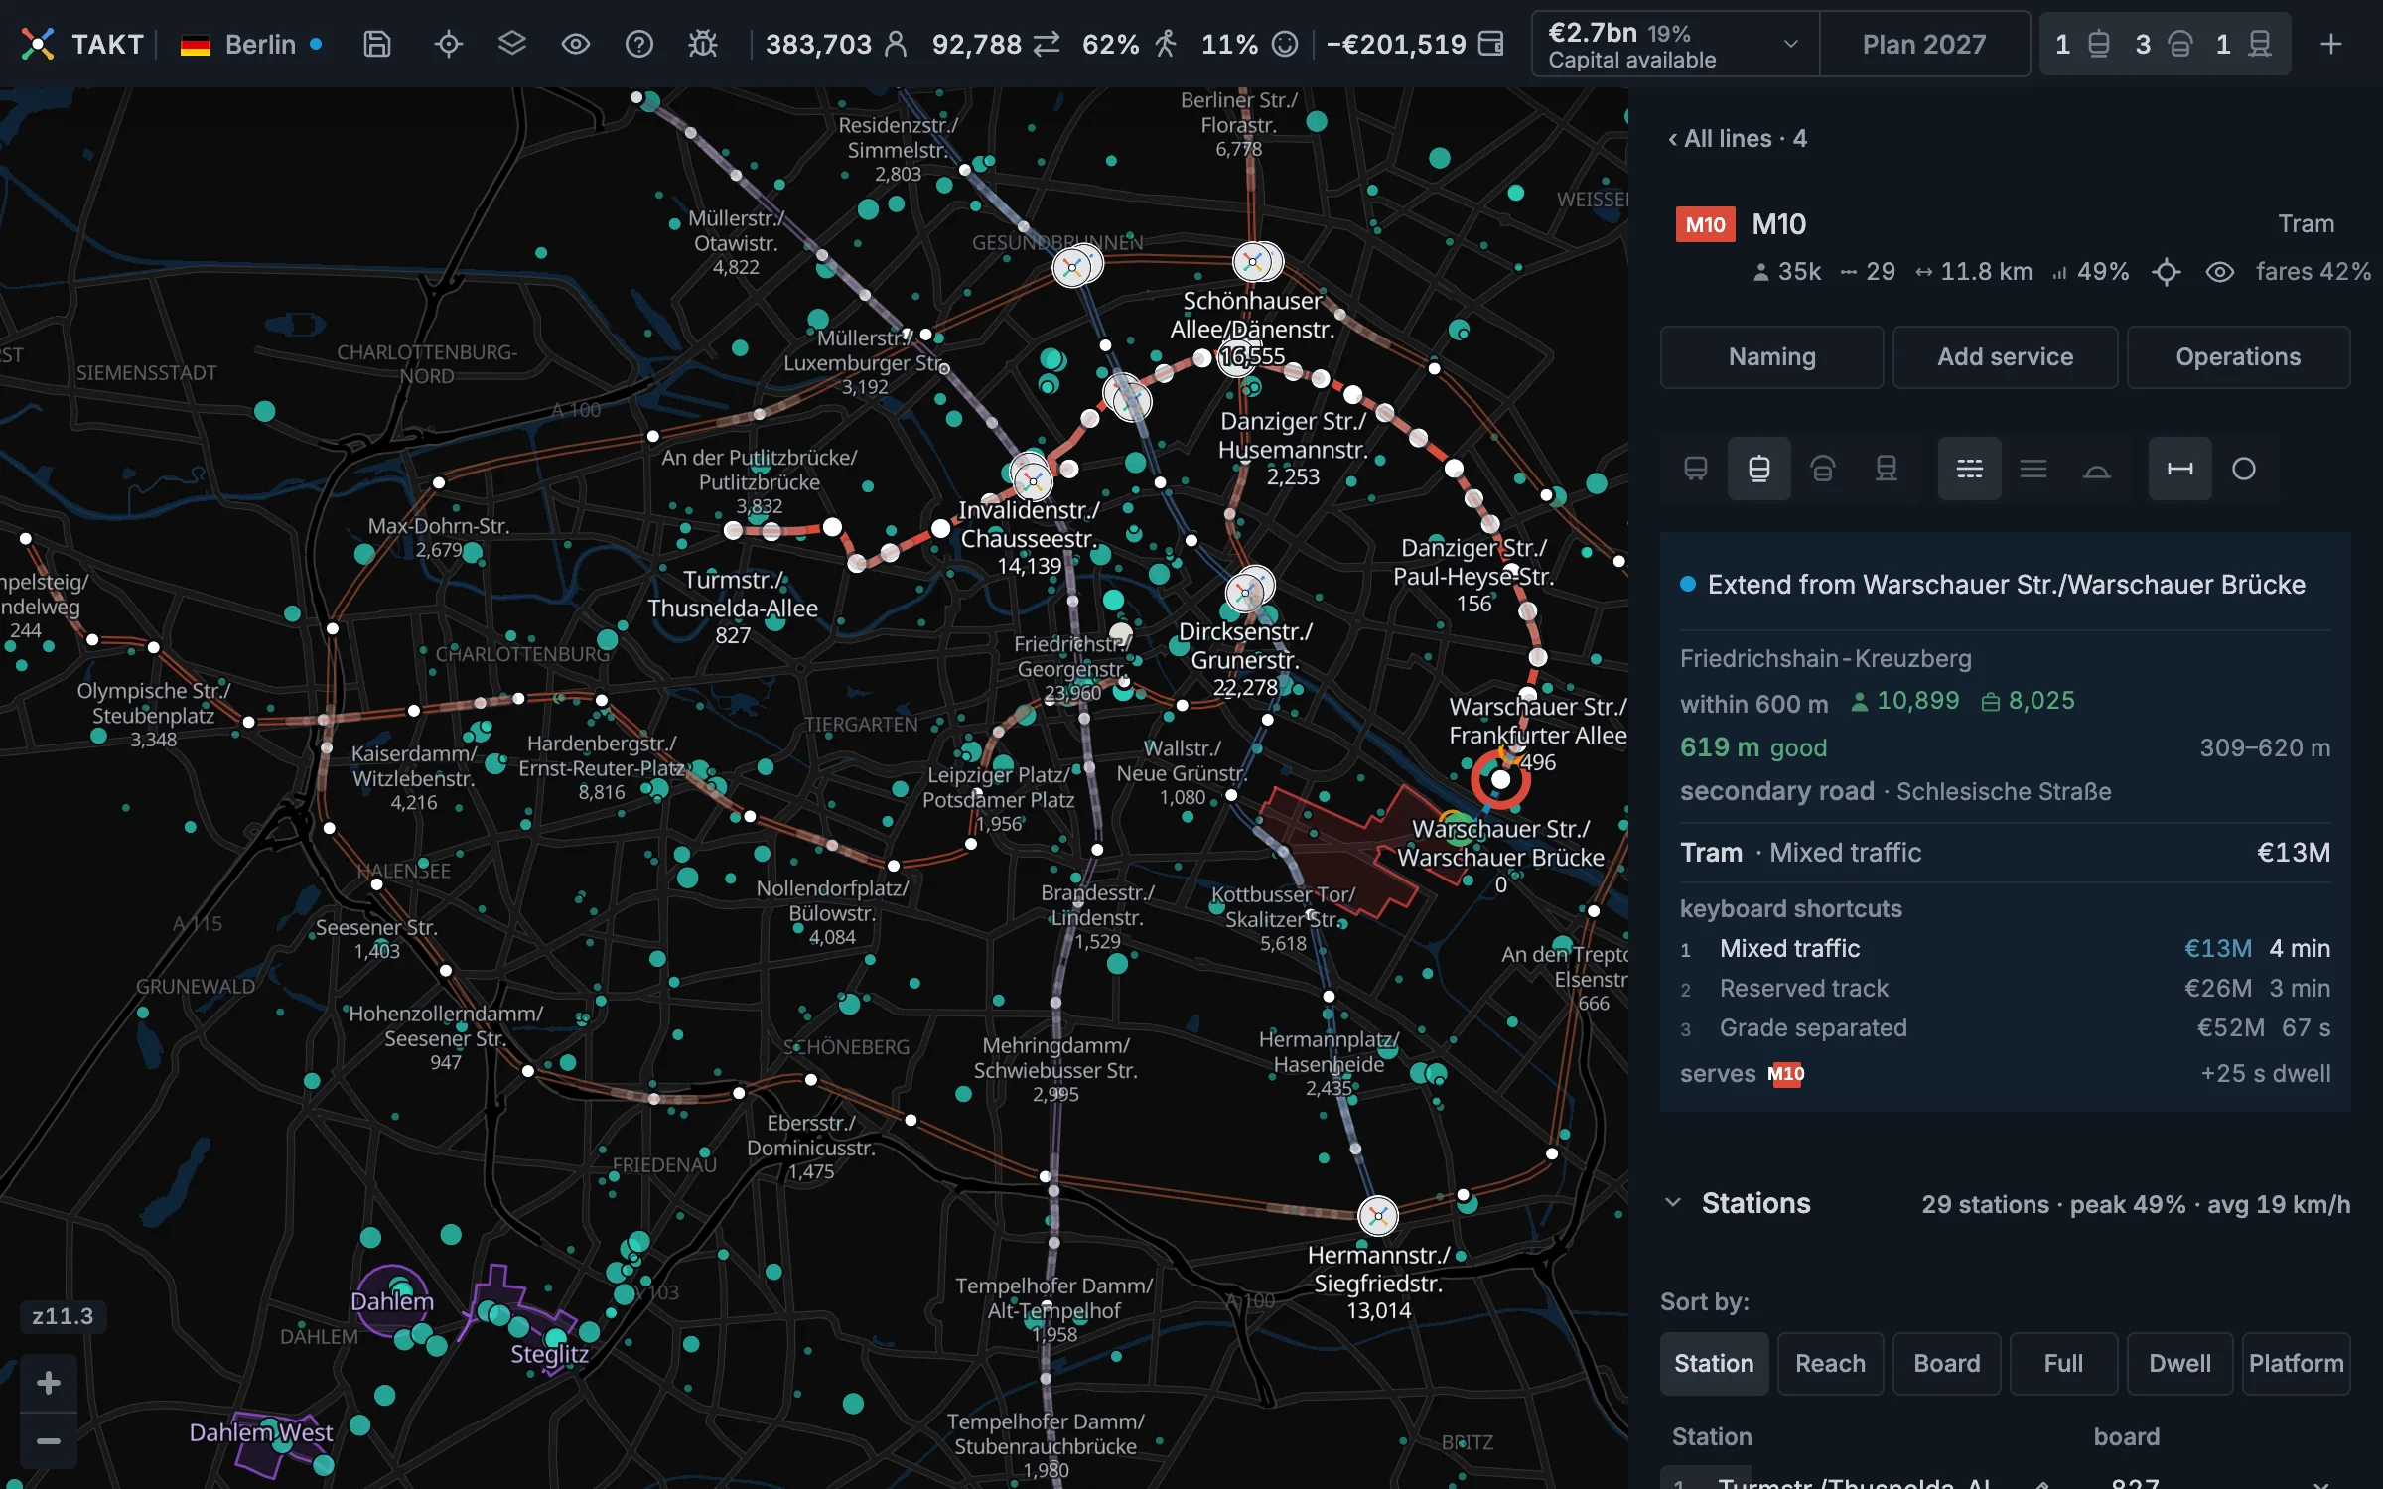Sort stations by Board
Screen dimensions: 2383x1489
1947,1364
